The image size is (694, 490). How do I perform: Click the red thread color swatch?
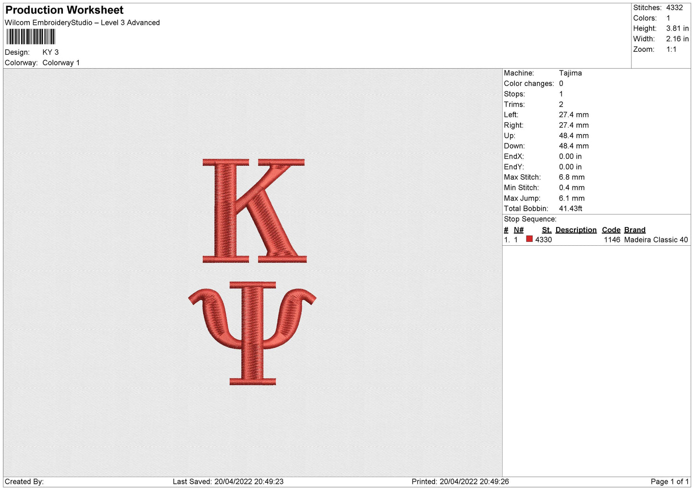coord(529,239)
